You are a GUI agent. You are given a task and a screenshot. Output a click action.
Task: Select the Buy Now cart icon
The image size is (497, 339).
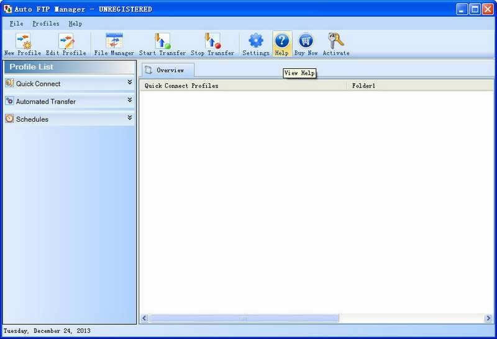[306, 42]
